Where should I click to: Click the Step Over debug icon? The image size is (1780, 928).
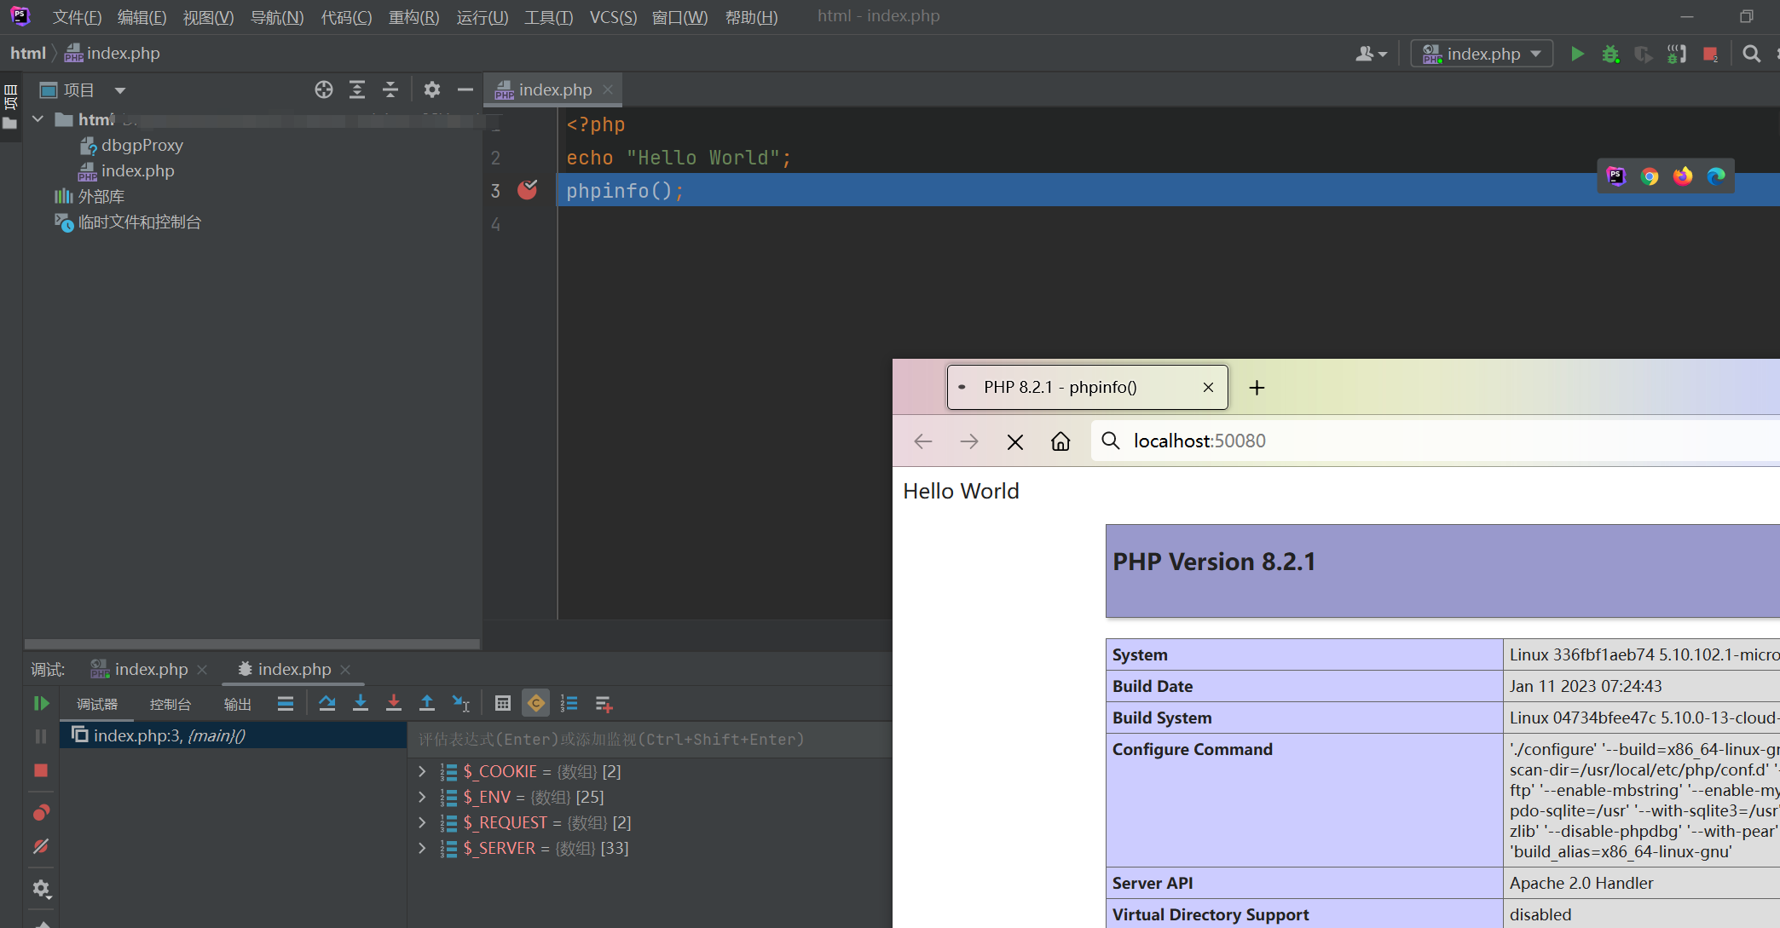tap(327, 703)
